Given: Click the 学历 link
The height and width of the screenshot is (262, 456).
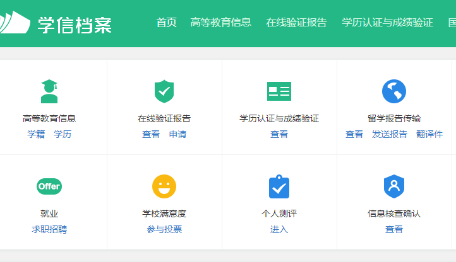Looking at the screenshot, I should point(63,134).
